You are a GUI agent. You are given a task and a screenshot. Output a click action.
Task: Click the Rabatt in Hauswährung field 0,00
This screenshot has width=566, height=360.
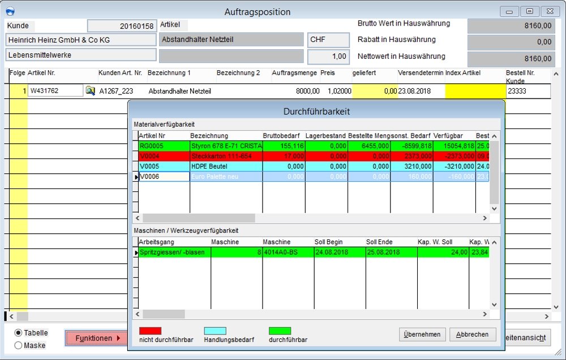click(511, 42)
